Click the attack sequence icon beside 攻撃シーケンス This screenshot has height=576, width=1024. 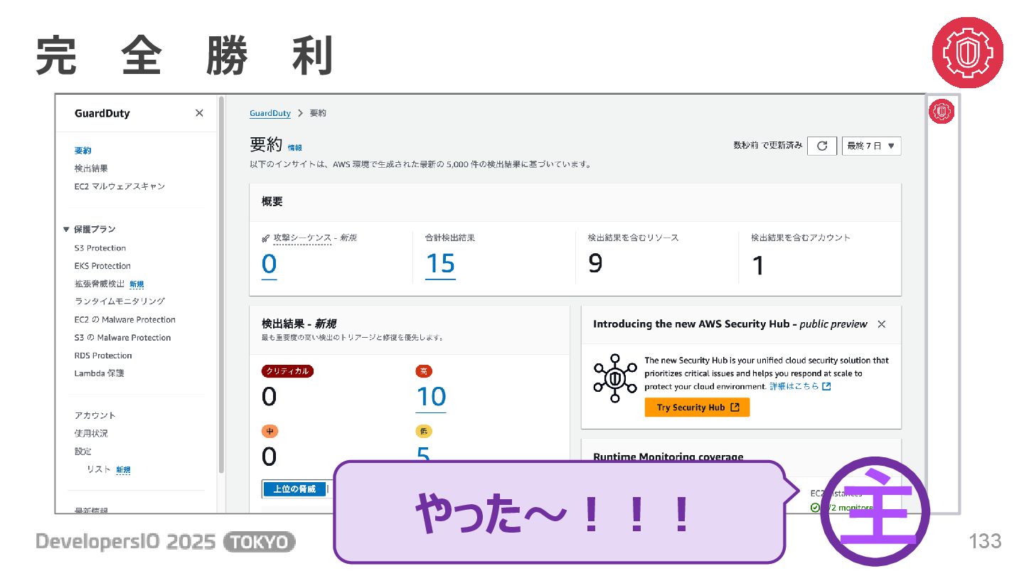click(x=266, y=238)
